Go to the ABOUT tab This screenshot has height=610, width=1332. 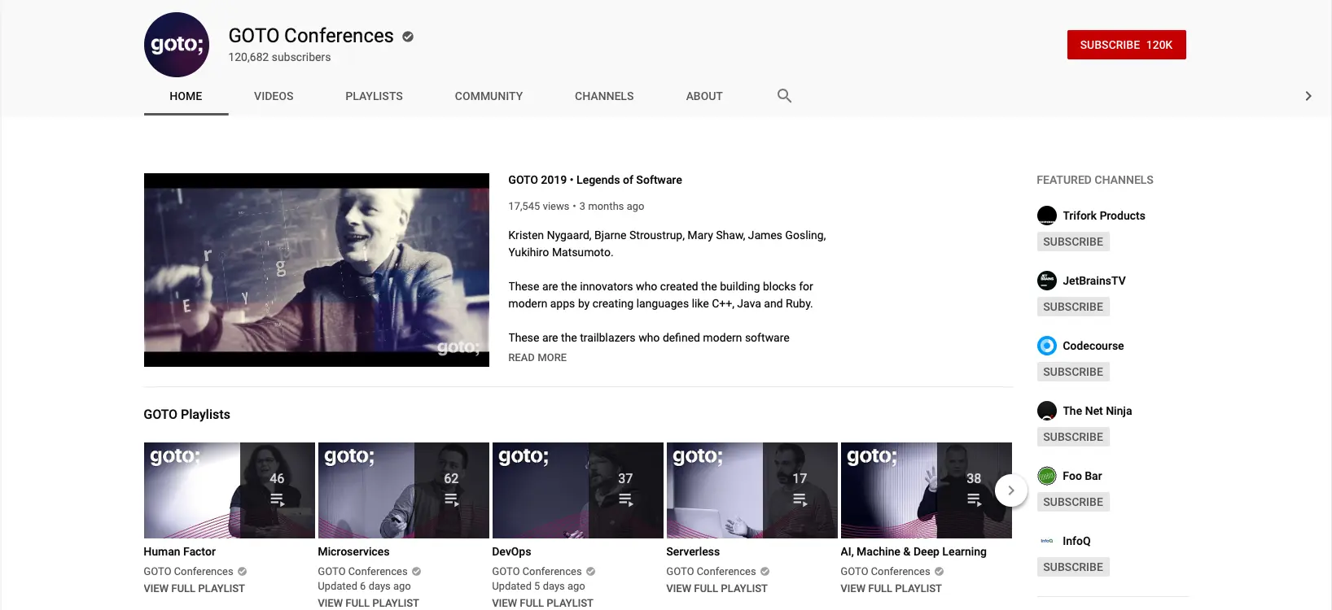click(704, 96)
